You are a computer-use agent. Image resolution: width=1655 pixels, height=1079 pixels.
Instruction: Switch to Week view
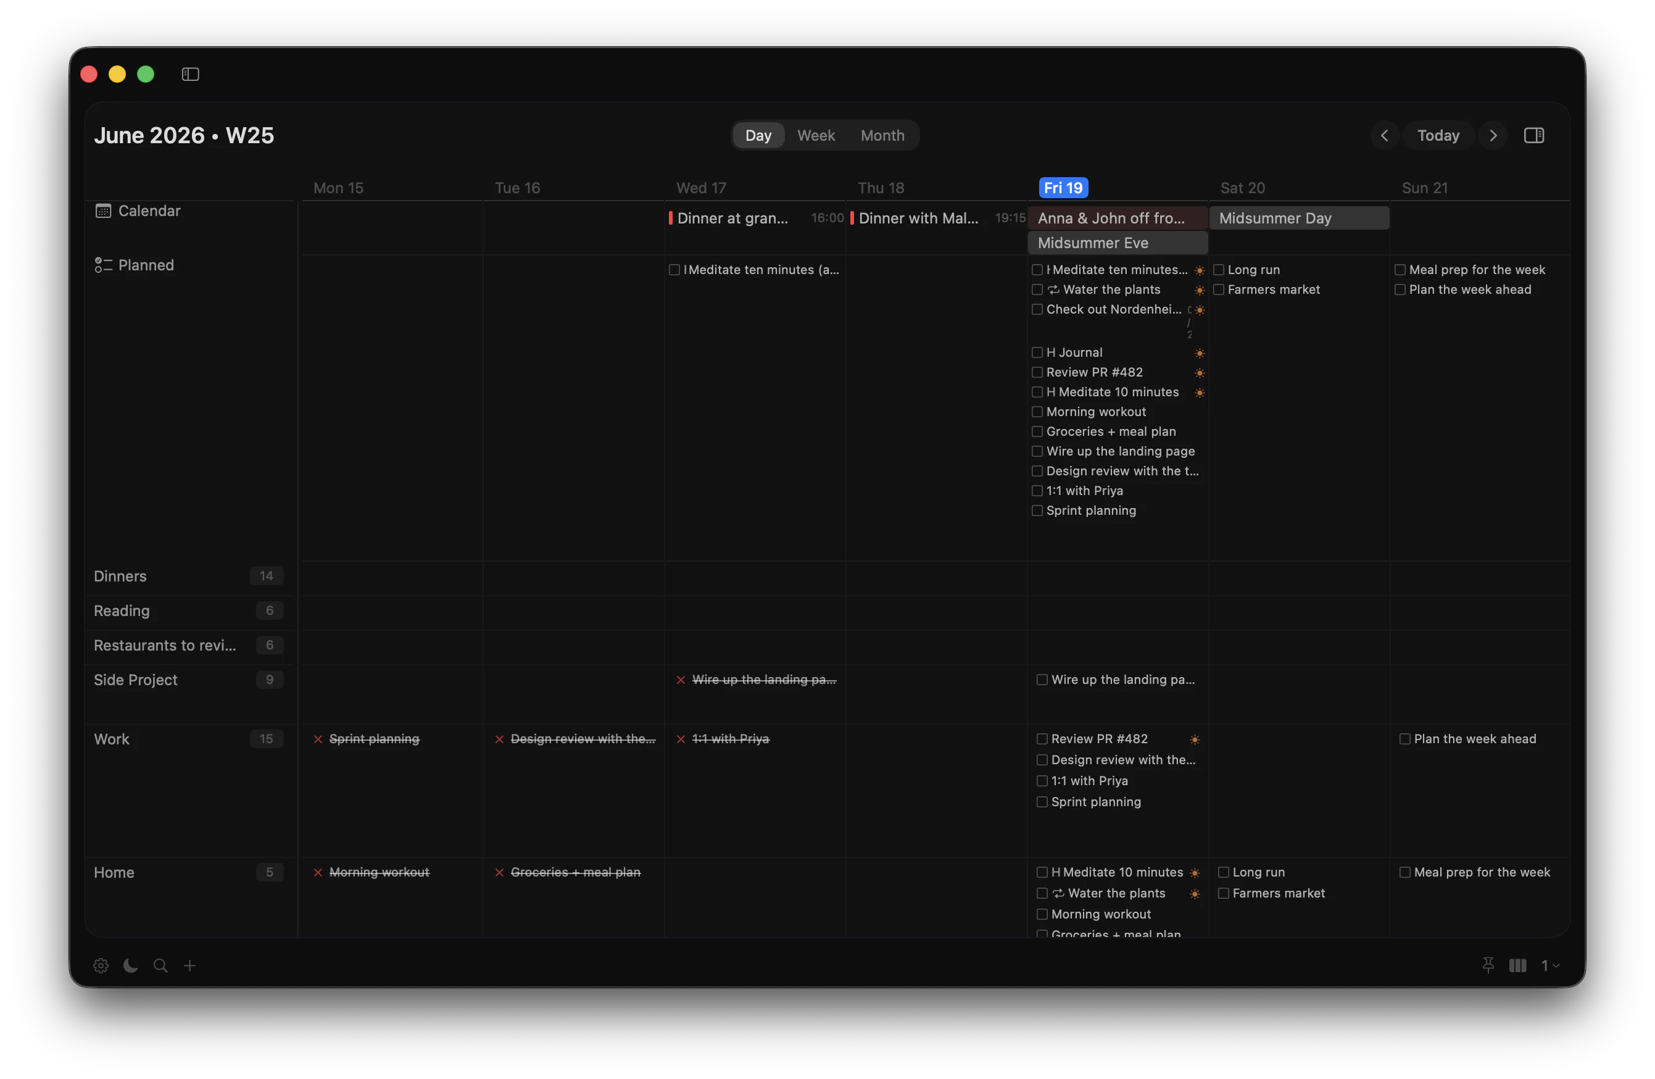tap(816, 135)
